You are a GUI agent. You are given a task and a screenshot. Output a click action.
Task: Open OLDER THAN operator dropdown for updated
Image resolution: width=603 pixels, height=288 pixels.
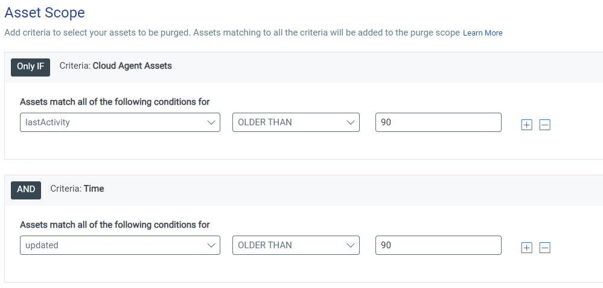click(296, 245)
